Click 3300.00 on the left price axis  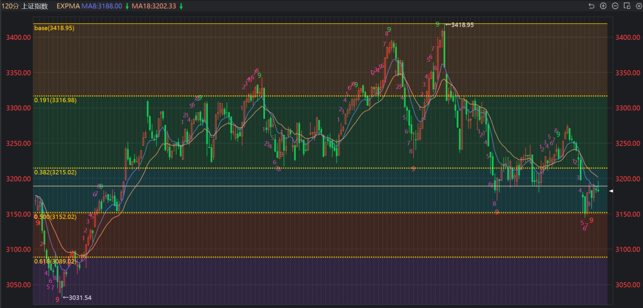tap(18, 108)
